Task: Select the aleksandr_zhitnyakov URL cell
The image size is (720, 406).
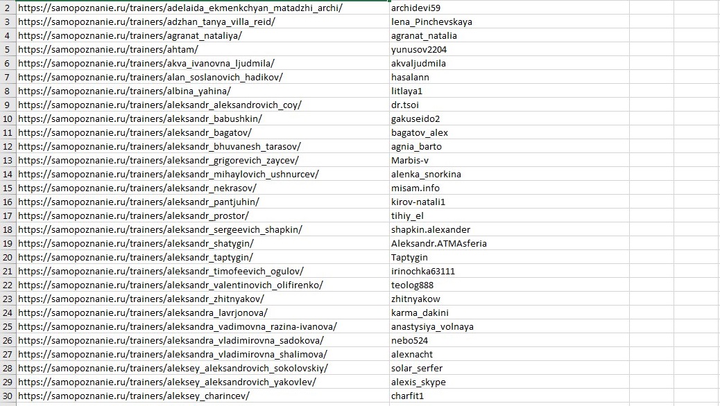Action: click(x=203, y=299)
